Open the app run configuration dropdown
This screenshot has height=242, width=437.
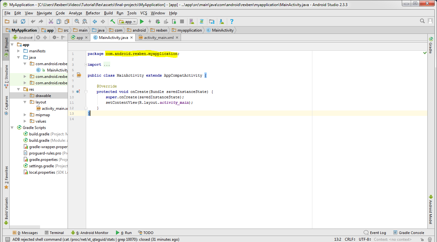click(128, 21)
